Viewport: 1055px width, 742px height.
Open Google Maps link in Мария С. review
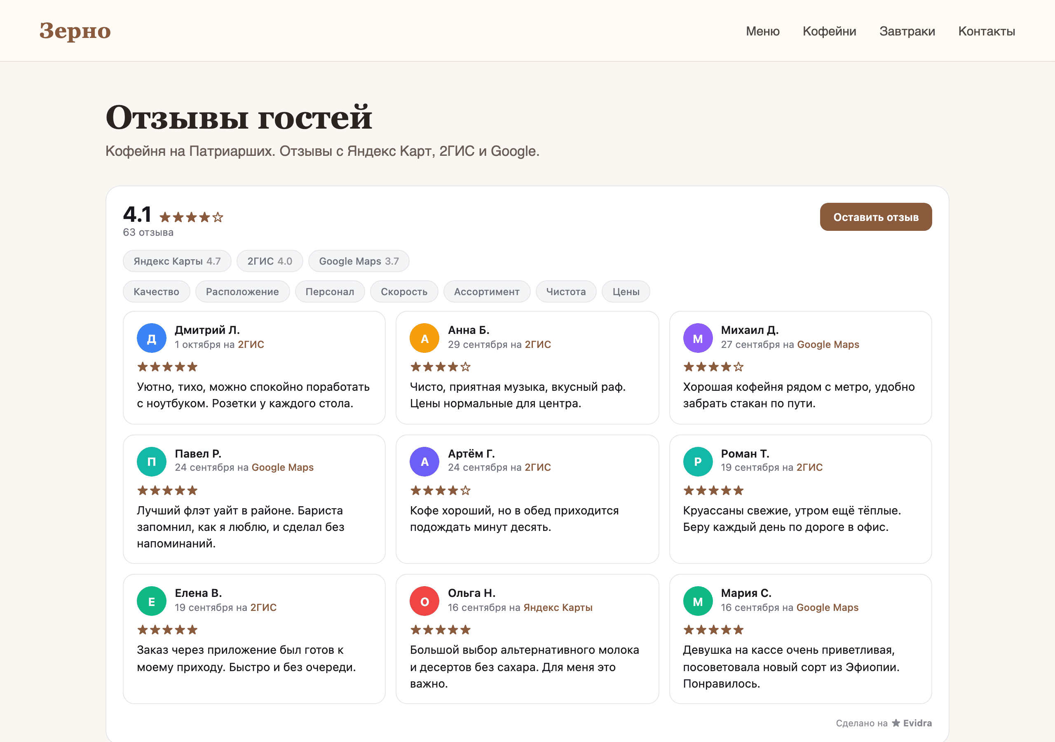point(827,607)
